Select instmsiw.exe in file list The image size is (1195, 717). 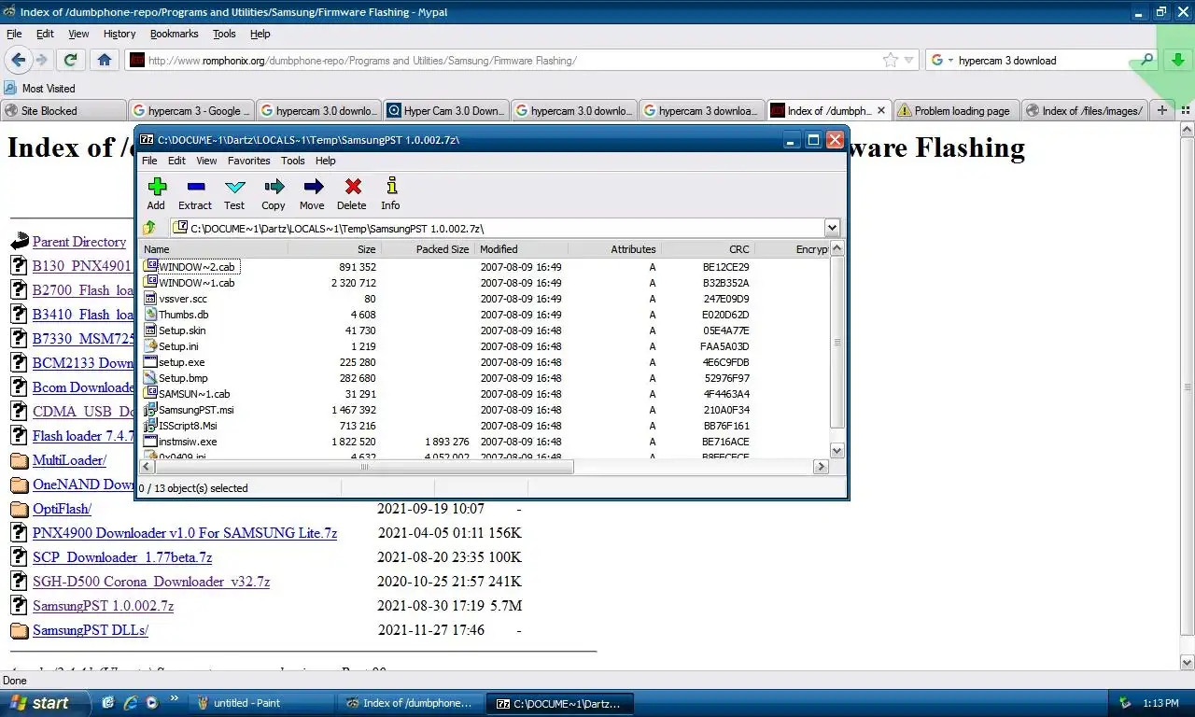(188, 442)
